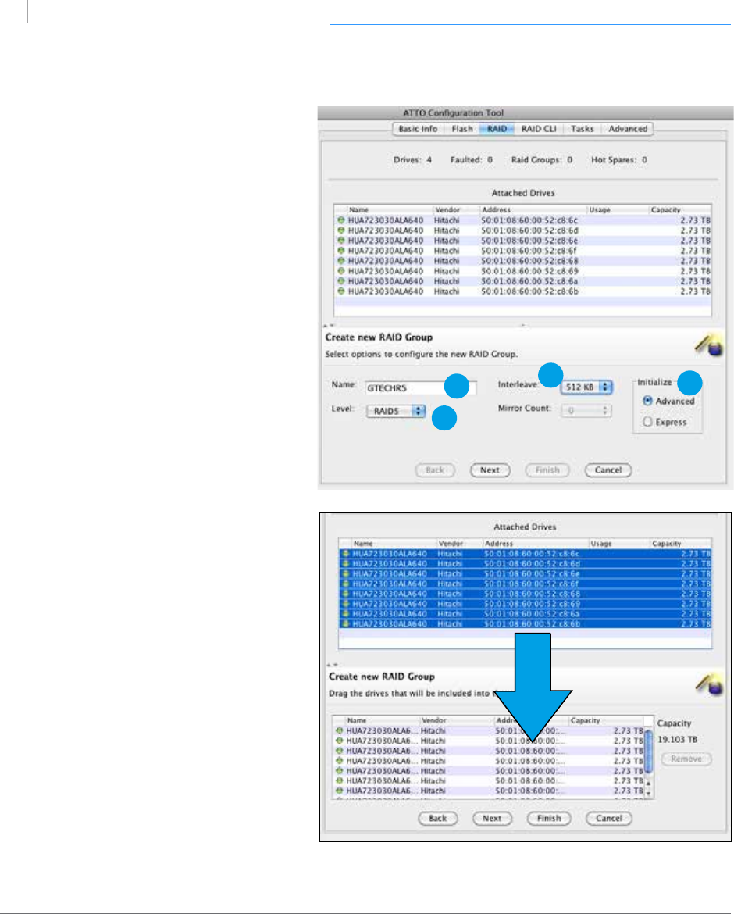The width and height of the screenshot is (734, 914).
Task: Click scrollbar down arrow of selected drives list
Action: (x=648, y=794)
